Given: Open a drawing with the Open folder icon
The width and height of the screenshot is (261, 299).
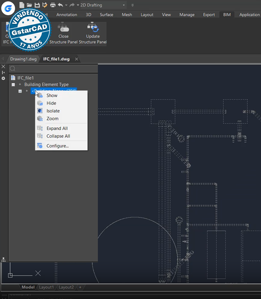Looking at the screenshot, I should (x=29, y=5).
